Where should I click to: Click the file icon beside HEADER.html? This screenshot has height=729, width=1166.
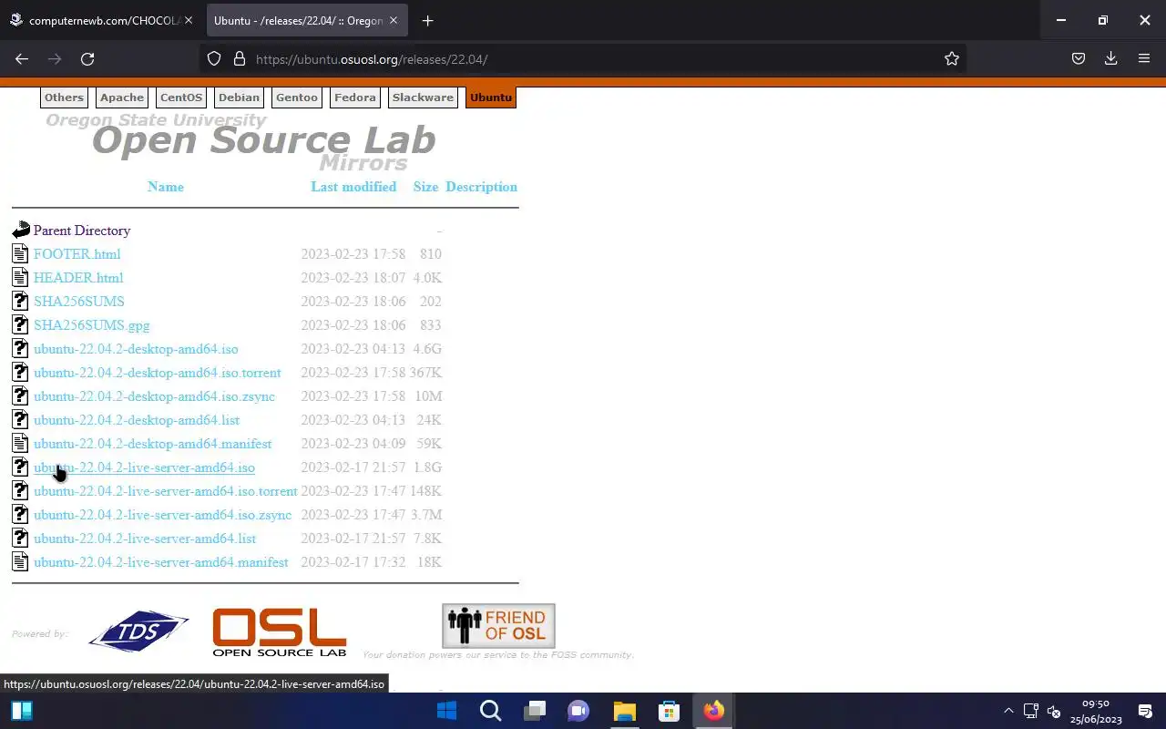coord(20,277)
